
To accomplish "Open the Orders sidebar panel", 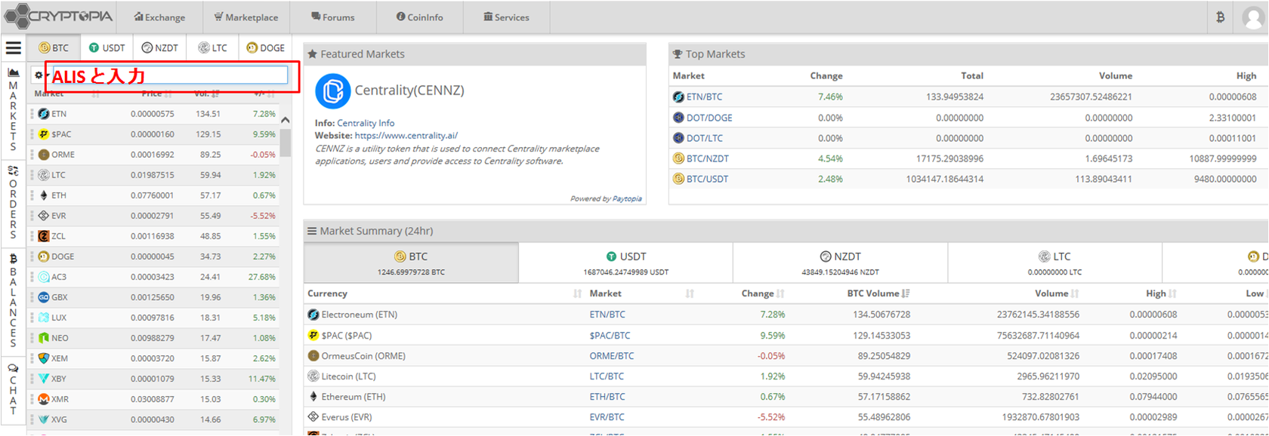I will pos(13,203).
